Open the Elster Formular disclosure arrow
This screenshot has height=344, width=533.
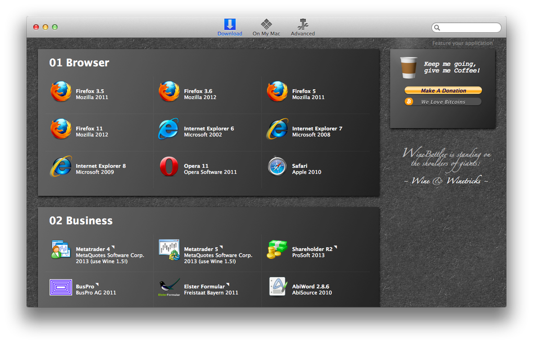click(x=228, y=285)
